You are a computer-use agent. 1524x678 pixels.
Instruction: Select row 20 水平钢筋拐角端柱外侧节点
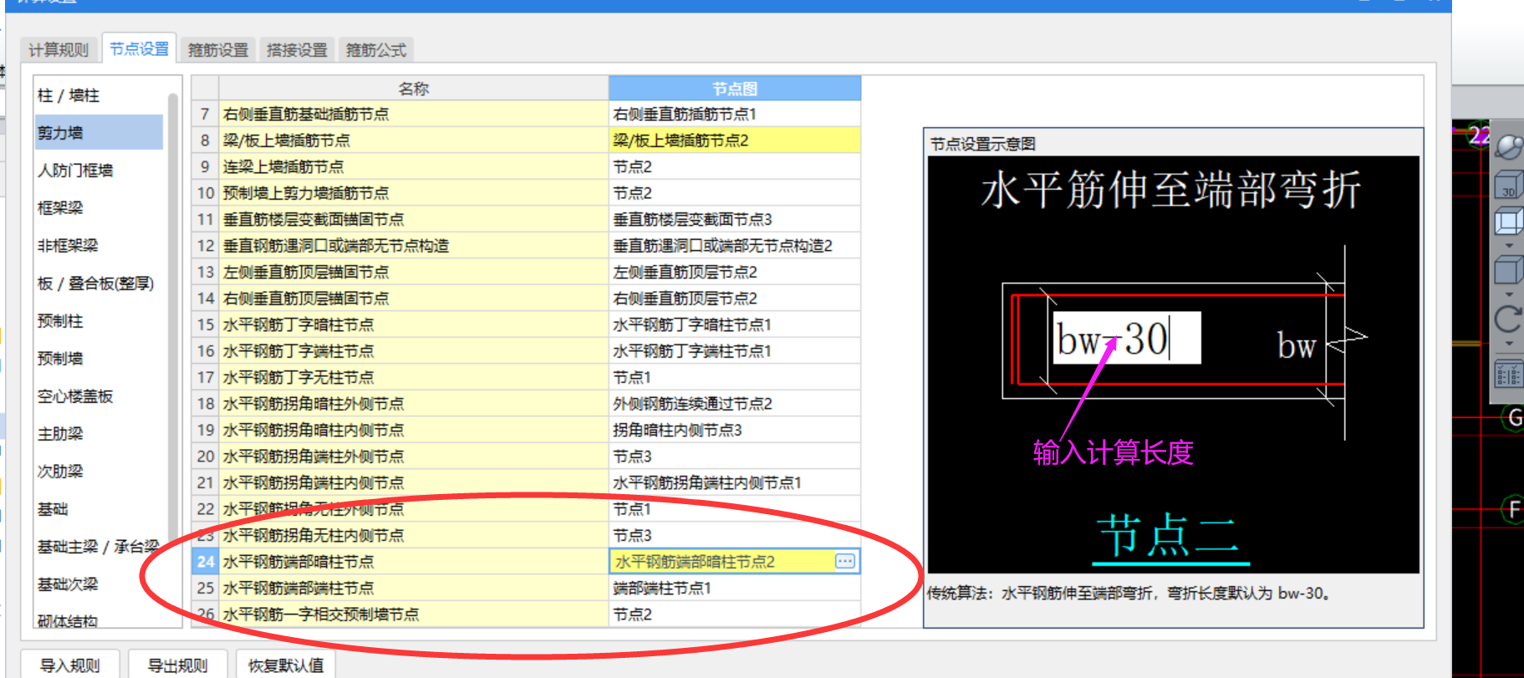tap(414, 456)
